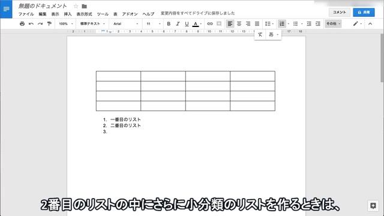Viewport: 384px width, 216px height.
Task: Open the editing mode pencil menu
Action: tap(357, 24)
